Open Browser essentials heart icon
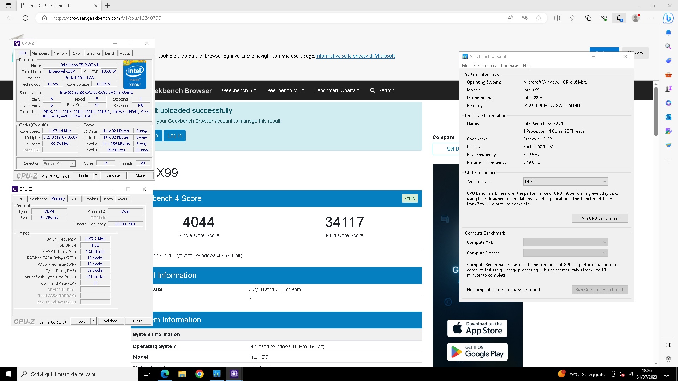The width and height of the screenshot is (678, 381). (x=604, y=18)
